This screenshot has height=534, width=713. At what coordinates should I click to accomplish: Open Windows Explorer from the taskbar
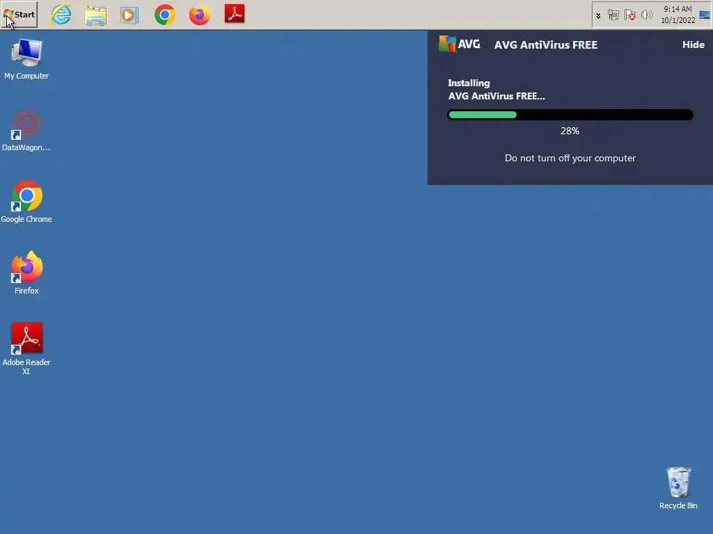(x=95, y=15)
